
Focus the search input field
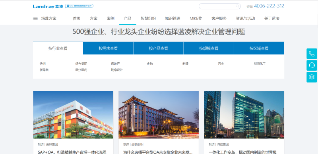click(217, 6)
